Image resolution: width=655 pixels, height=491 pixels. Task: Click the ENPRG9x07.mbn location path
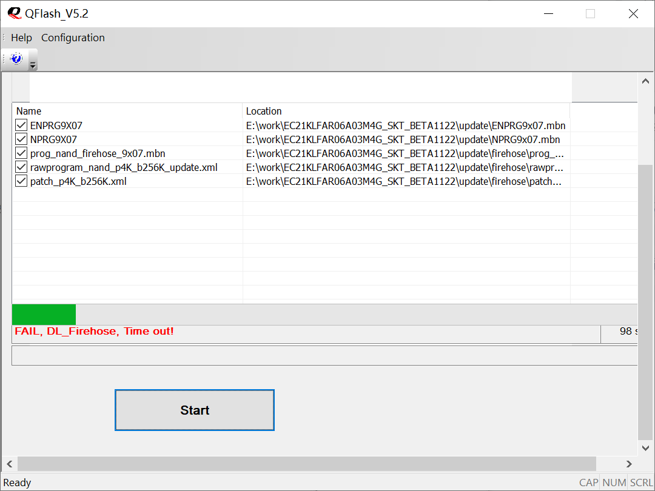point(406,125)
